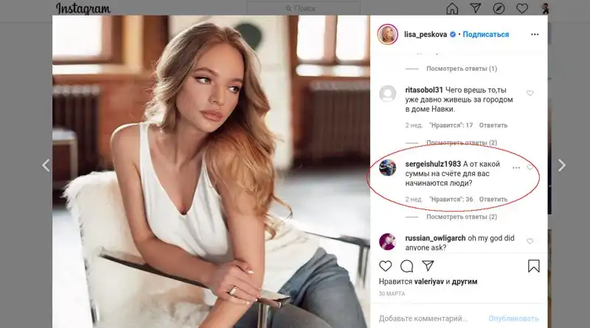Expand replies below sergeishulz1983's comment
Image resolution: width=590 pixels, height=328 pixels.
click(462, 217)
